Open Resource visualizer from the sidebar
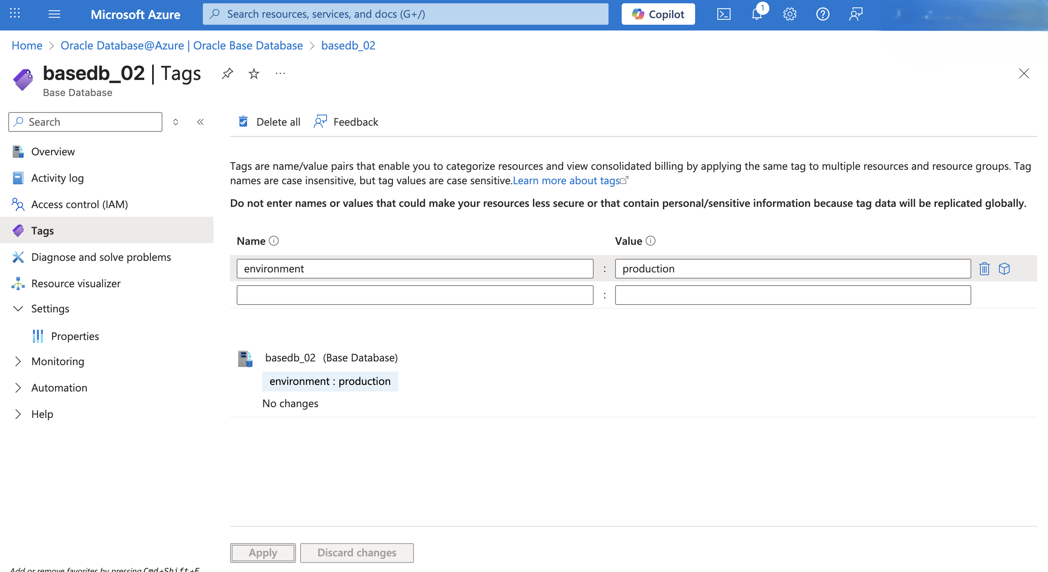Viewport: 1048px width, 572px height. coord(76,283)
